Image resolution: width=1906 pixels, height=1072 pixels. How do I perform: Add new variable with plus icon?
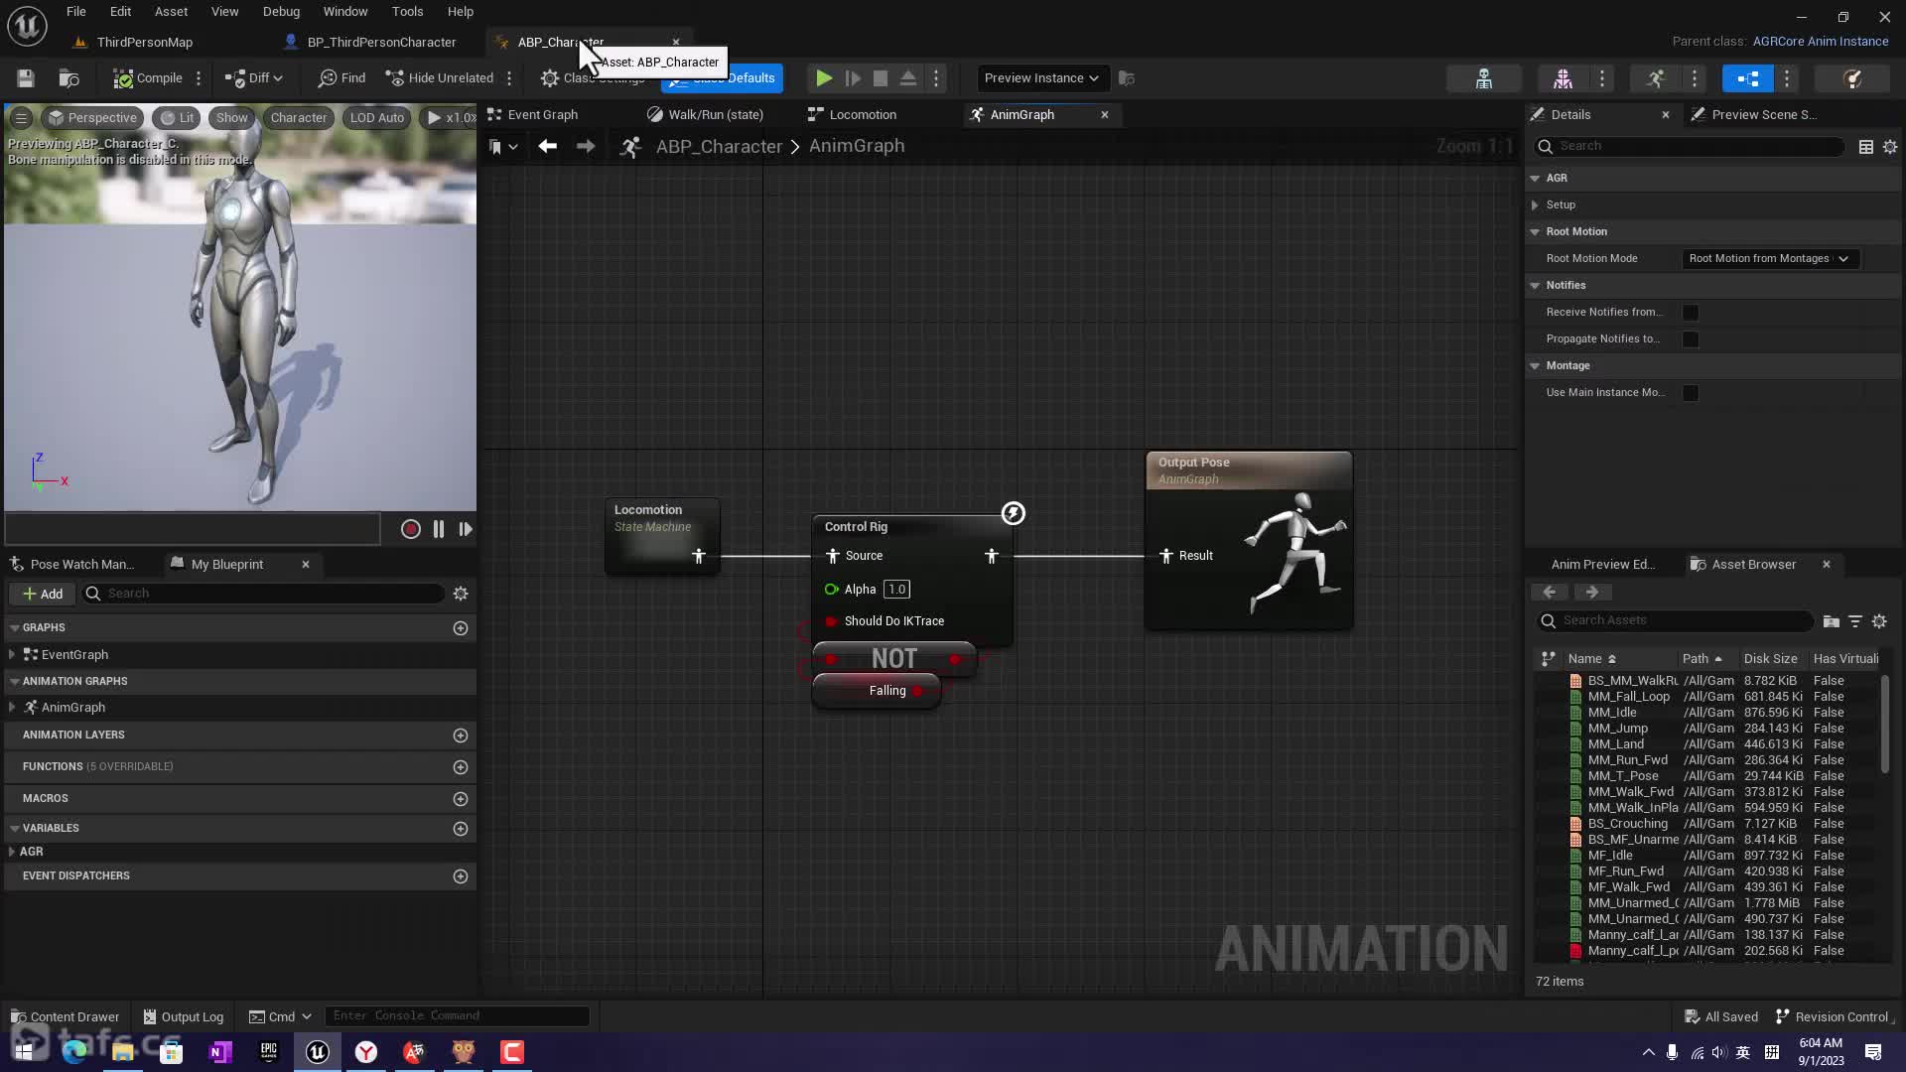tap(460, 829)
